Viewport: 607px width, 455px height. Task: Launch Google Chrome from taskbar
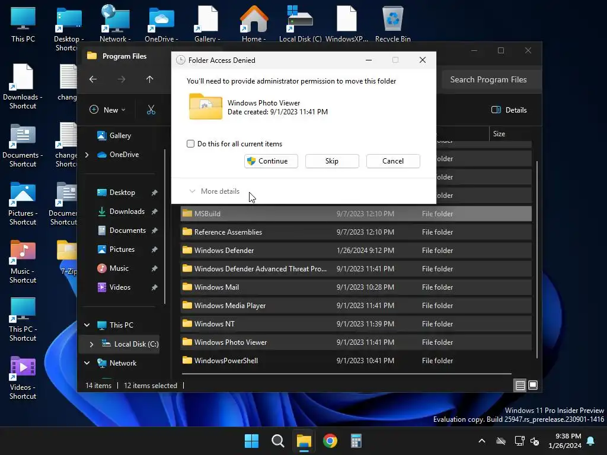coord(330,441)
